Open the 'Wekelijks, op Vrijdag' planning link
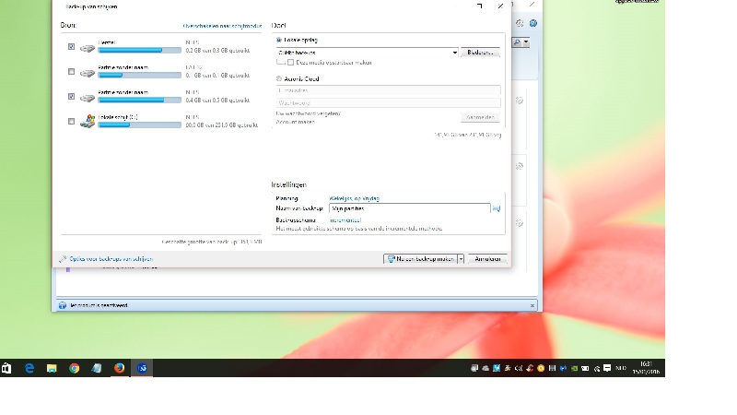 [x=355, y=198]
